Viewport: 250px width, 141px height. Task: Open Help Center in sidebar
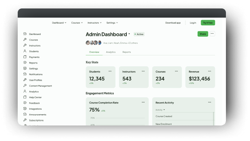click(35, 97)
